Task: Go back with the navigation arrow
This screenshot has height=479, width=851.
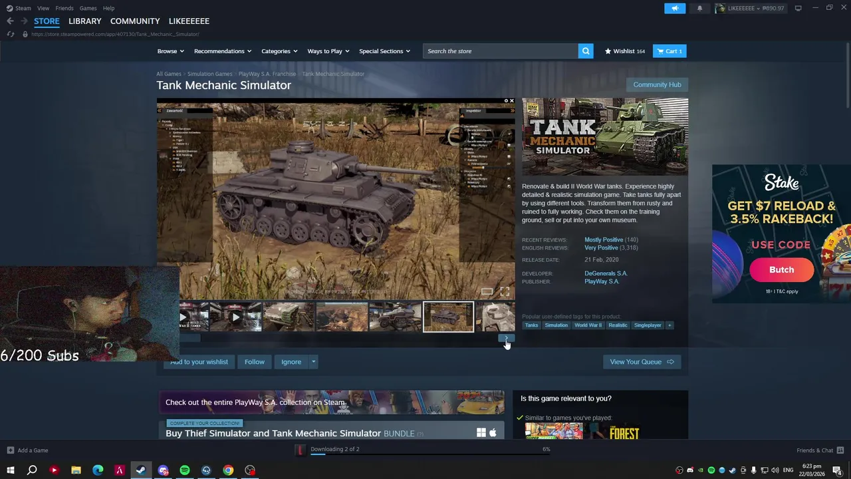Action: click(x=10, y=21)
